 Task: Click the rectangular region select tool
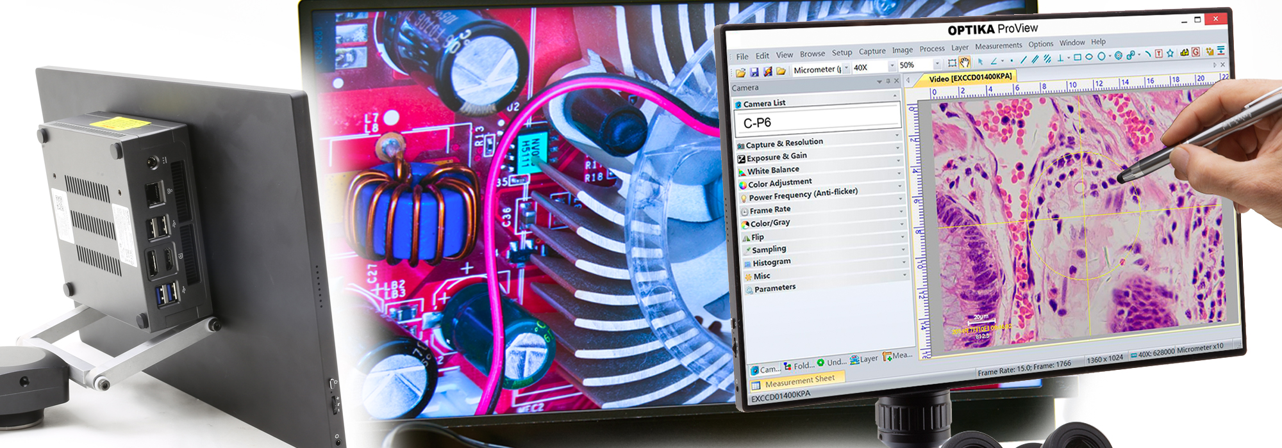952,63
